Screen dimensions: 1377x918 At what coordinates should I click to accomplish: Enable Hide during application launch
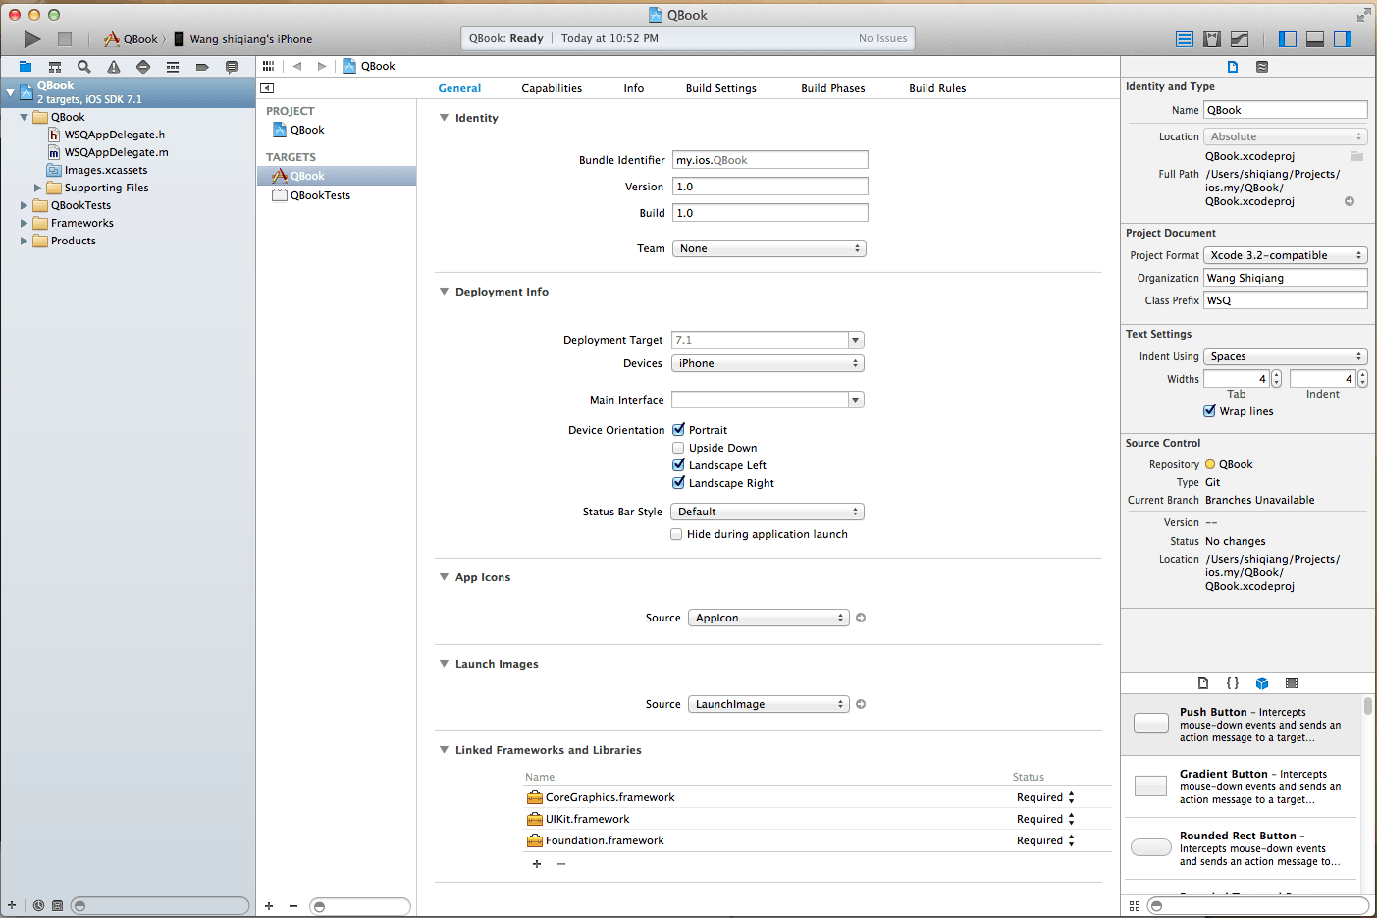[676, 534]
